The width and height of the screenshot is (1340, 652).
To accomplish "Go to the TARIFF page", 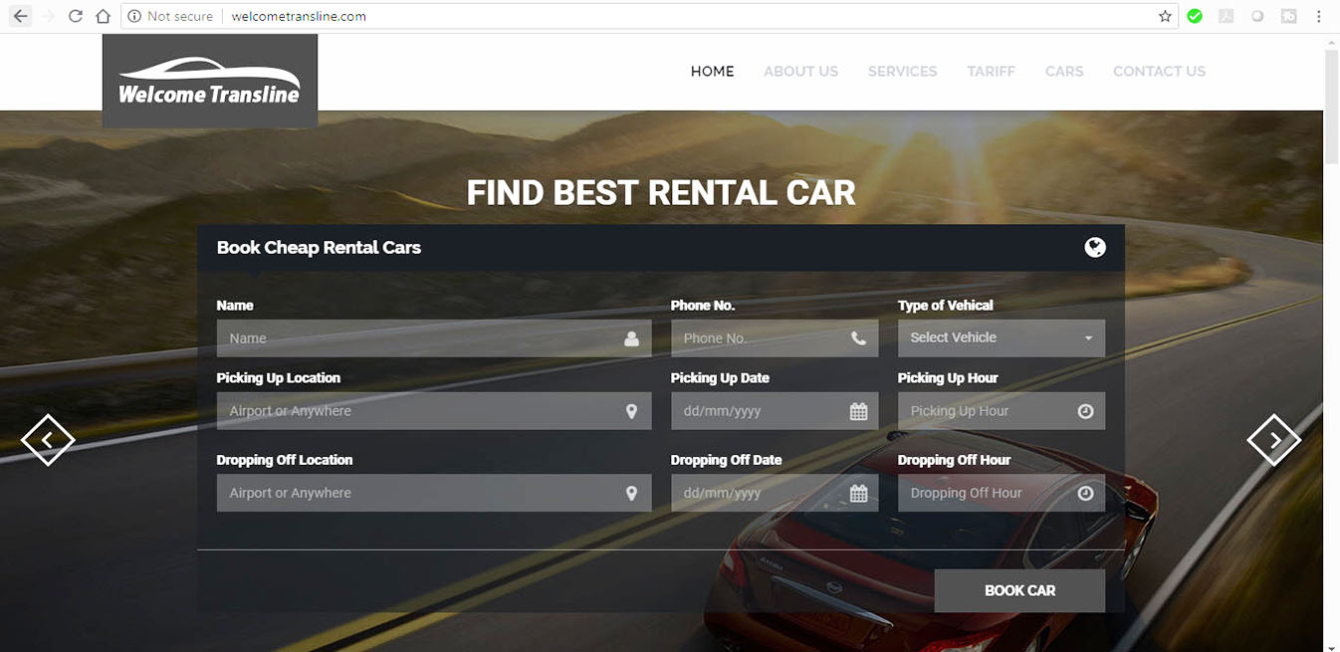I will [x=992, y=72].
